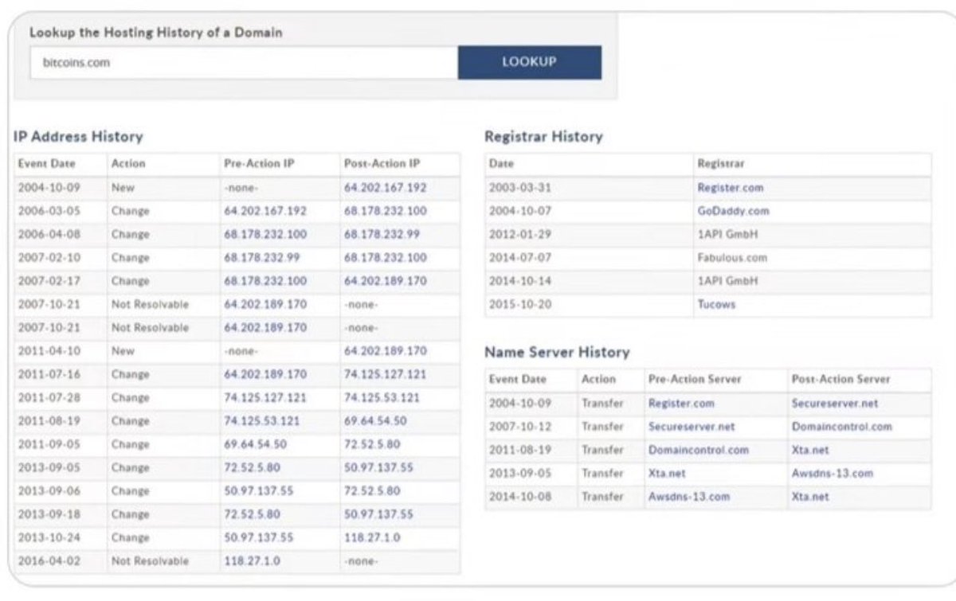Viewport: 956px width, 601px height.
Task: Click Pre-Action IP 118.27.1.0 in 2016-04-02 row
Action: click(253, 561)
